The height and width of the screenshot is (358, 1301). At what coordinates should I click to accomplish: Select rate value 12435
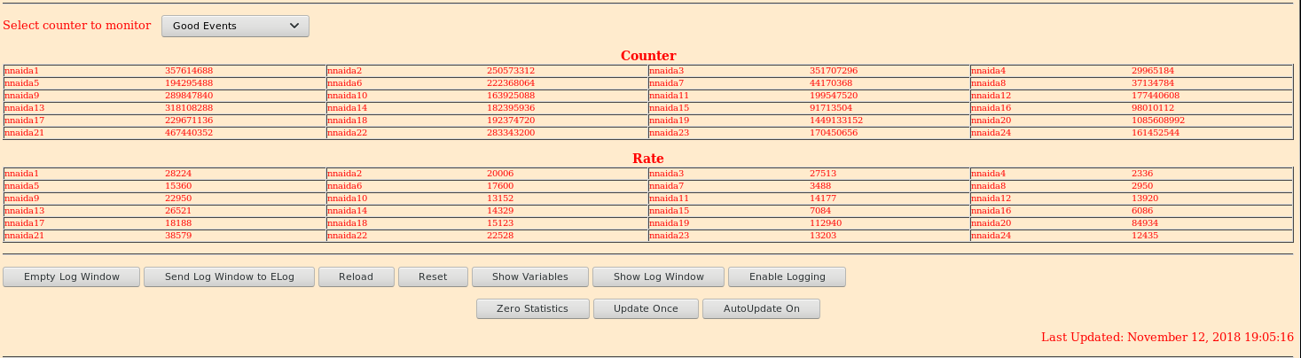[1145, 236]
